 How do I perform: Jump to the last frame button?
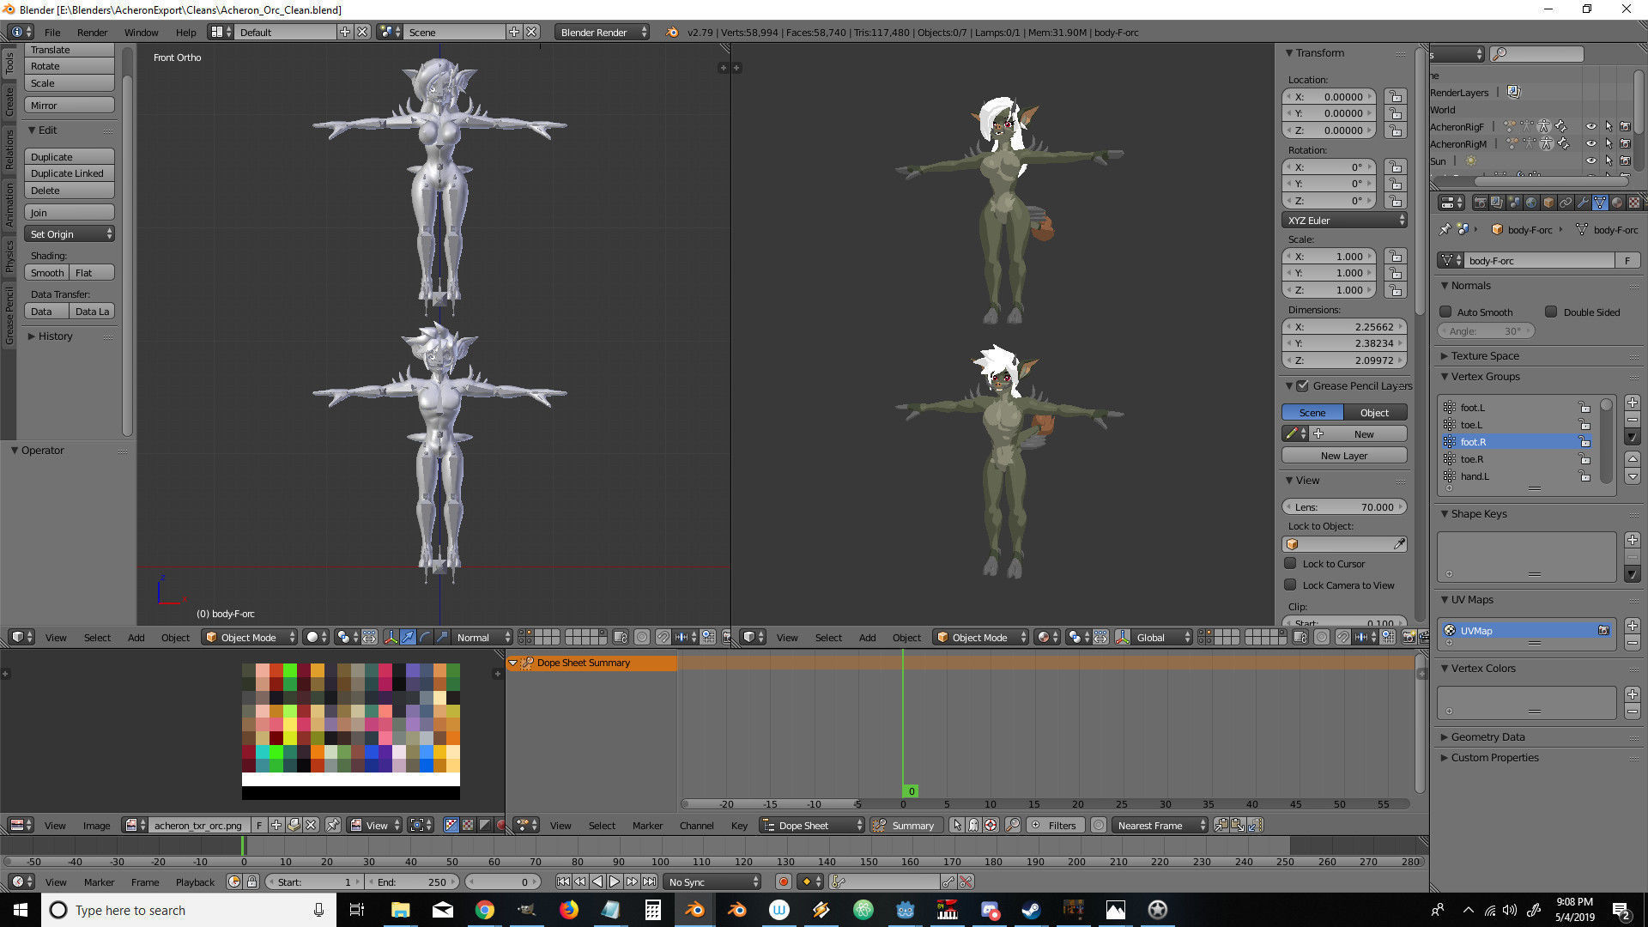(650, 882)
